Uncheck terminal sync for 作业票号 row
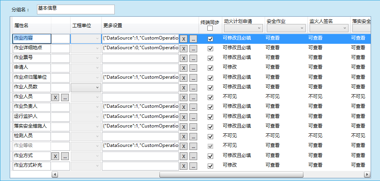This screenshot has width=380, height=181. coord(210,58)
